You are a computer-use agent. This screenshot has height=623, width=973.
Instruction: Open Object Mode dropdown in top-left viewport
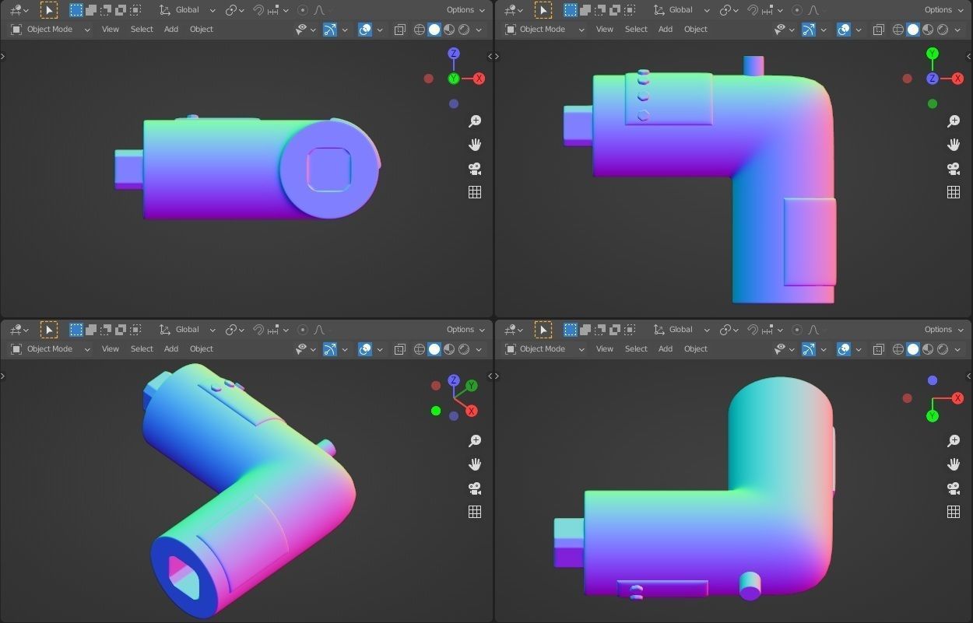(x=51, y=30)
